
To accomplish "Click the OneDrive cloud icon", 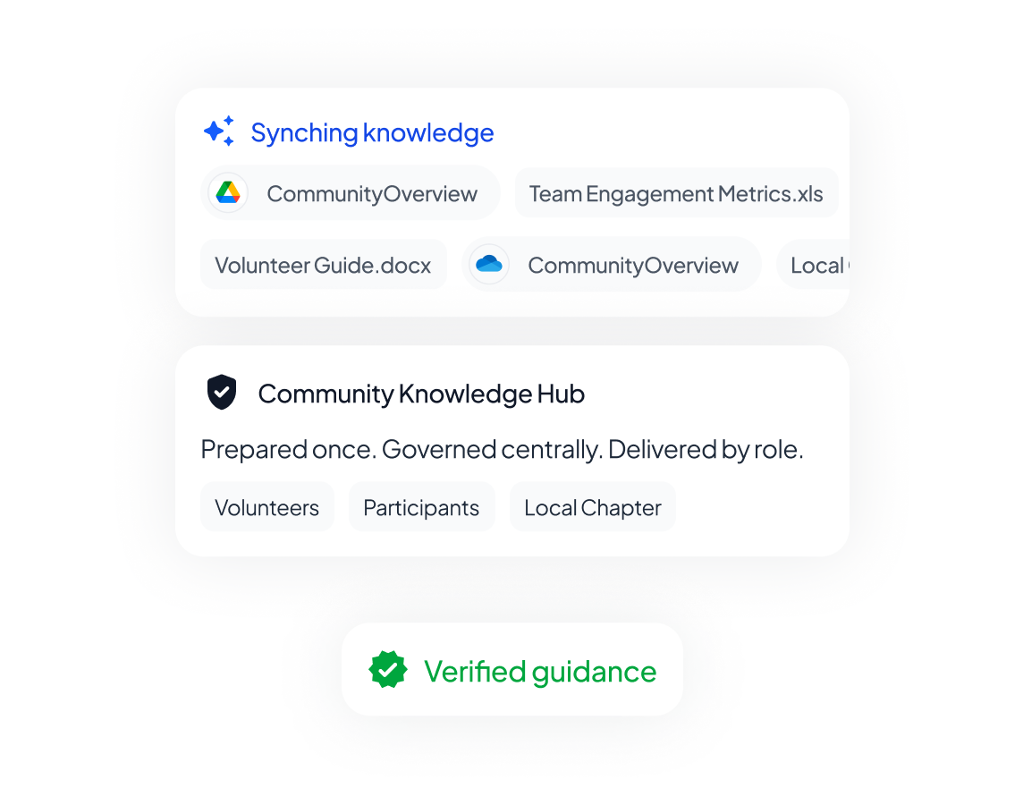I will [x=489, y=265].
